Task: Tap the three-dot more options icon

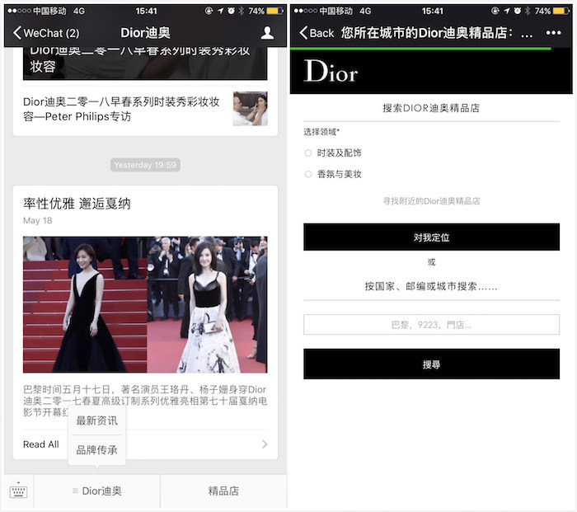Action: [553, 33]
